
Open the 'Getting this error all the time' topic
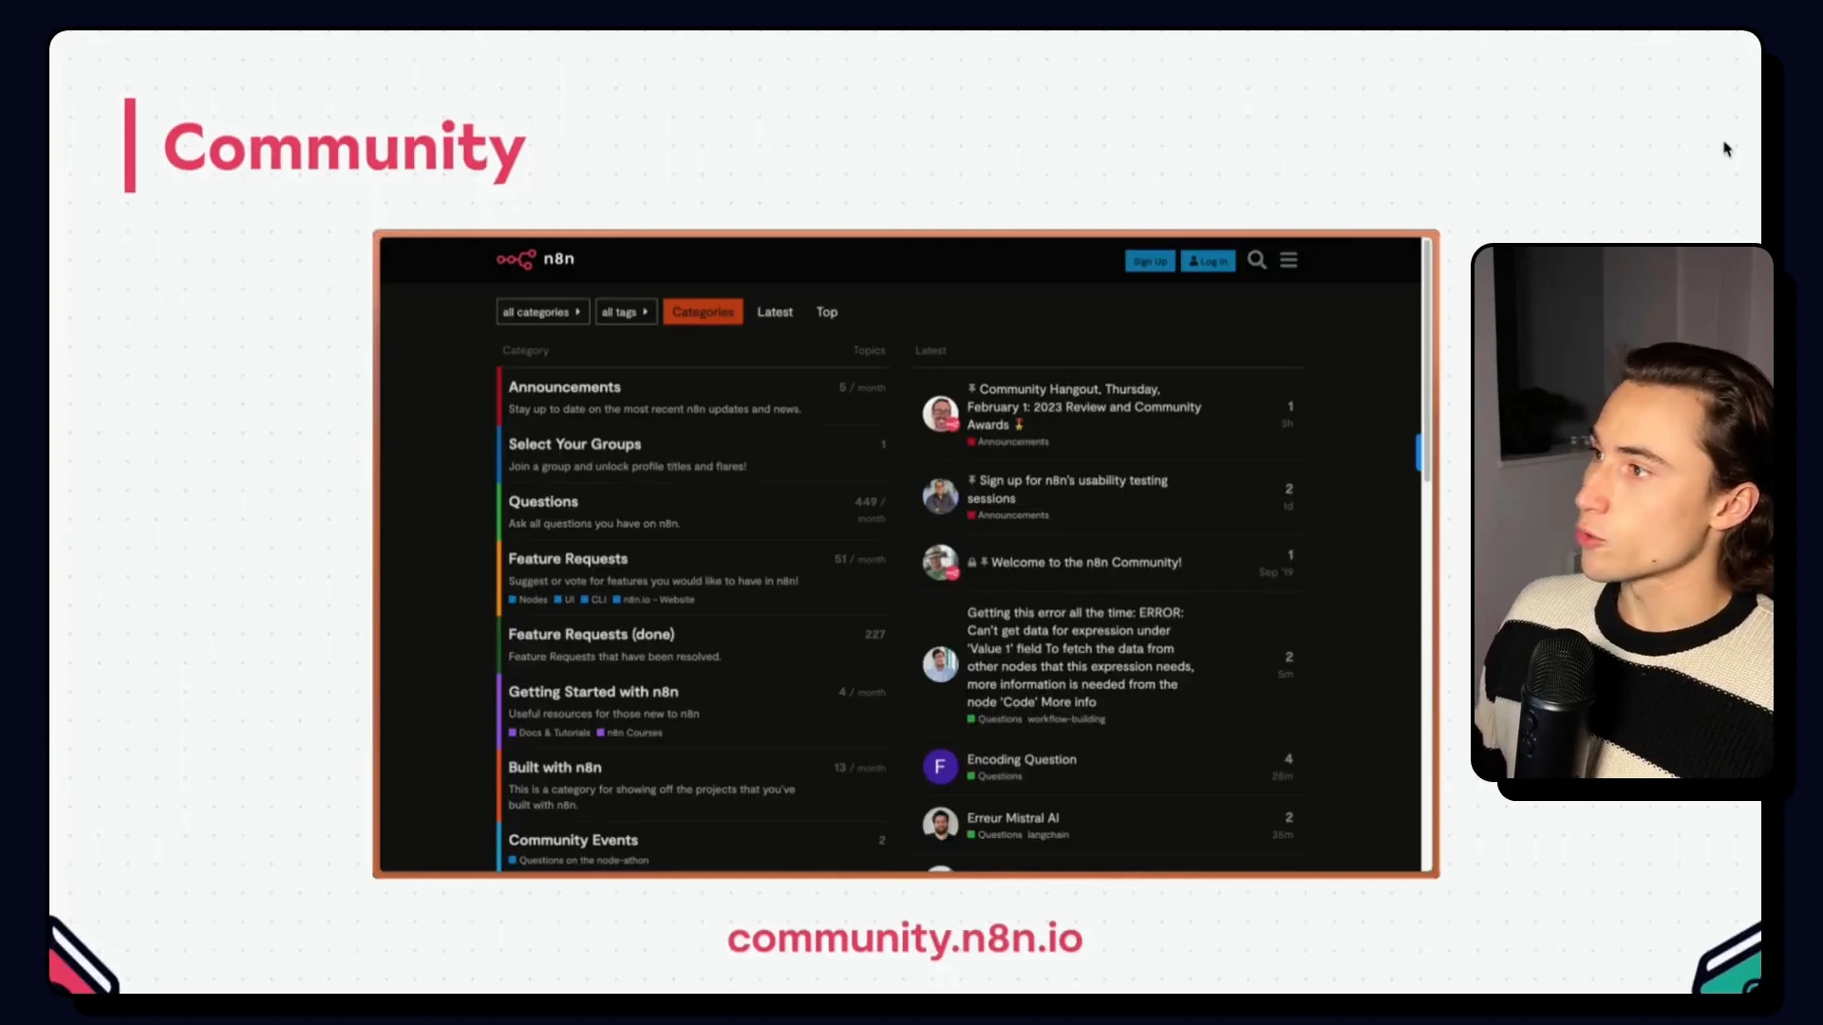(x=1081, y=657)
